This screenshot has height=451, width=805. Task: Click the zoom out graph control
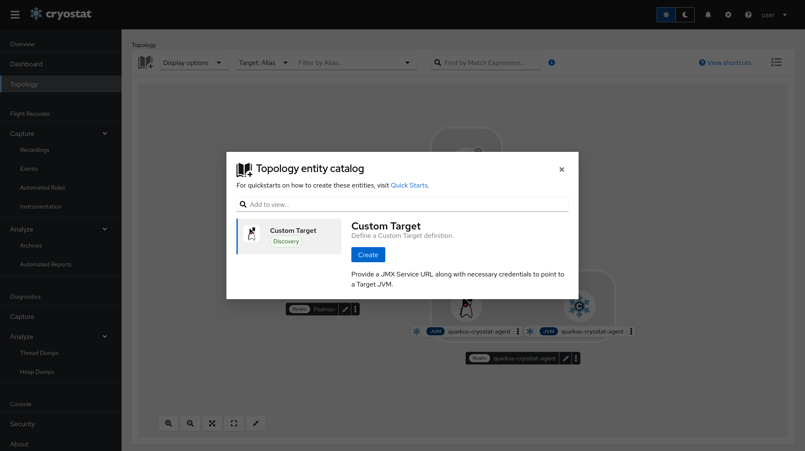click(x=190, y=423)
